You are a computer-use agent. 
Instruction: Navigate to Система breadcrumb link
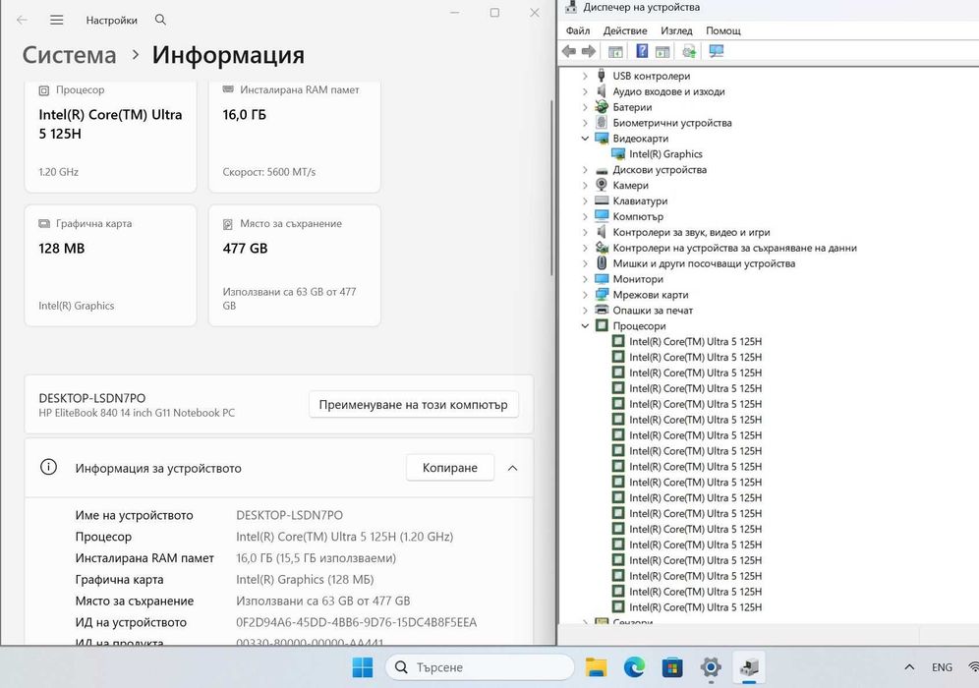(x=70, y=55)
